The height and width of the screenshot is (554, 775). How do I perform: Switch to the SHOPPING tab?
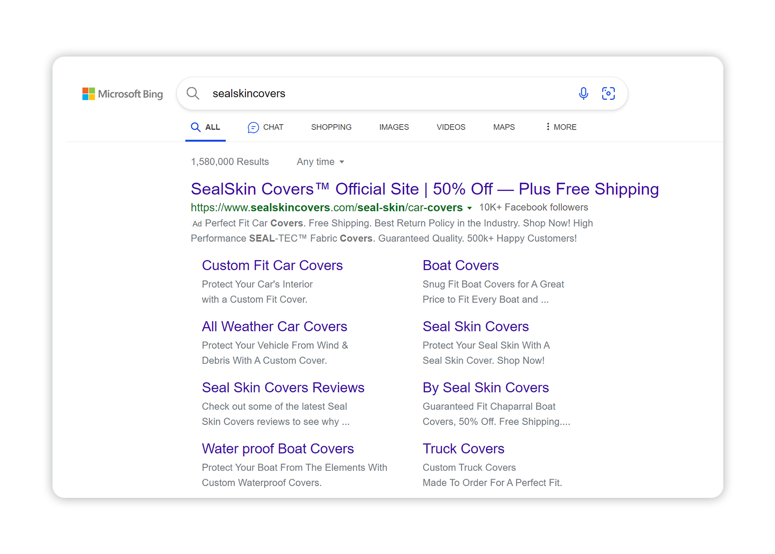click(331, 127)
